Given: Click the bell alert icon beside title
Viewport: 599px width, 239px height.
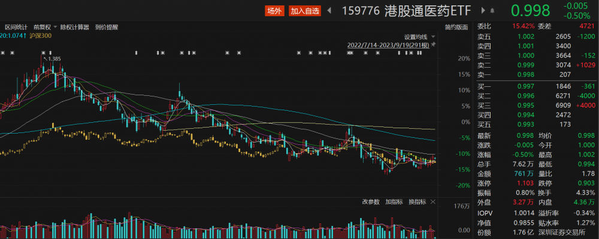Looking at the screenshot, I should click(x=492, y=11).
